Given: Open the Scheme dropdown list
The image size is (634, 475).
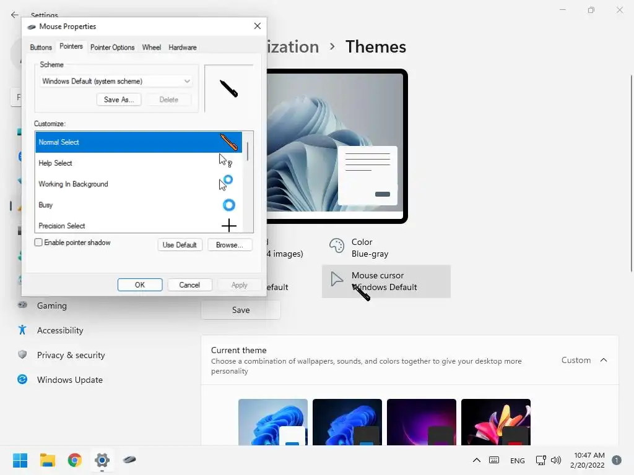Looking at the screenshot, I should pos(116,81).
